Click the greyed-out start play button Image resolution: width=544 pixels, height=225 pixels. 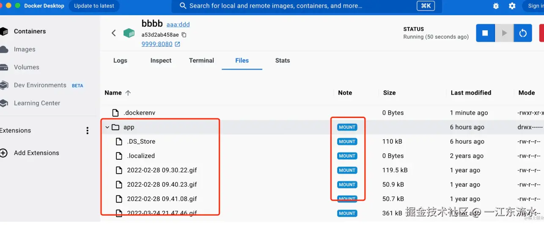(x=504, y=33)
